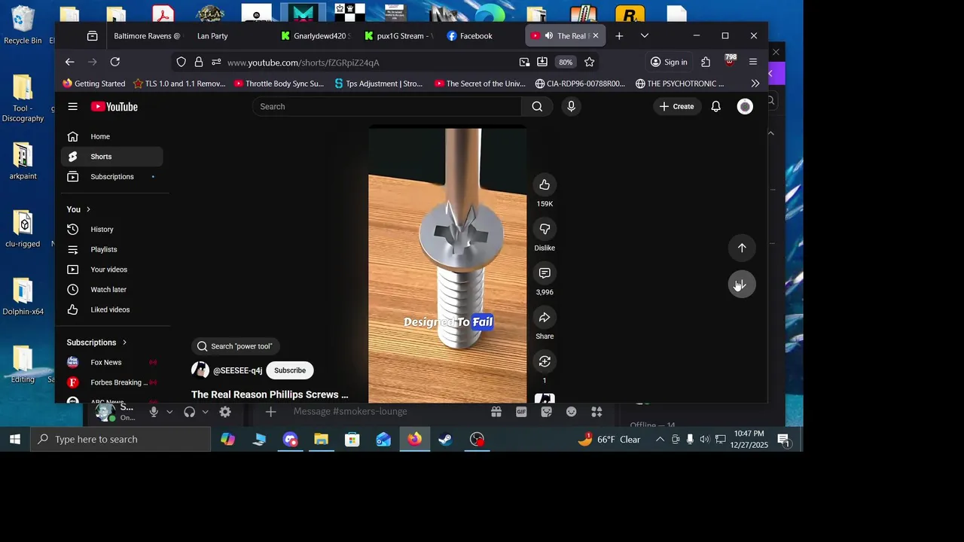The width and height of the screenshot is (964, 542).
Task: List all Firefox tabs dropdown
Action: [x=645, y=35]
